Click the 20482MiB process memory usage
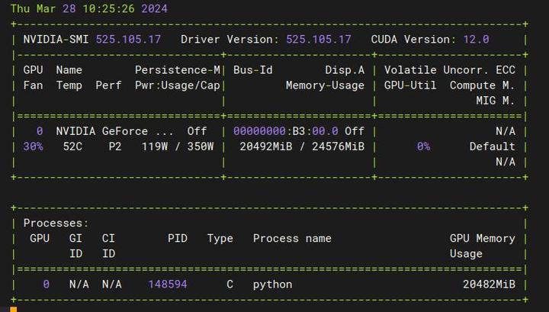 pyautogui.click(x=489, y=285)
